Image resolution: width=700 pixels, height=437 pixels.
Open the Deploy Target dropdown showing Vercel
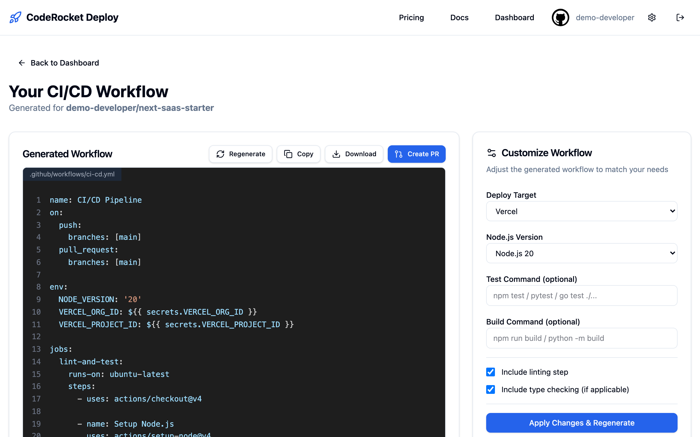click(581, 211)
